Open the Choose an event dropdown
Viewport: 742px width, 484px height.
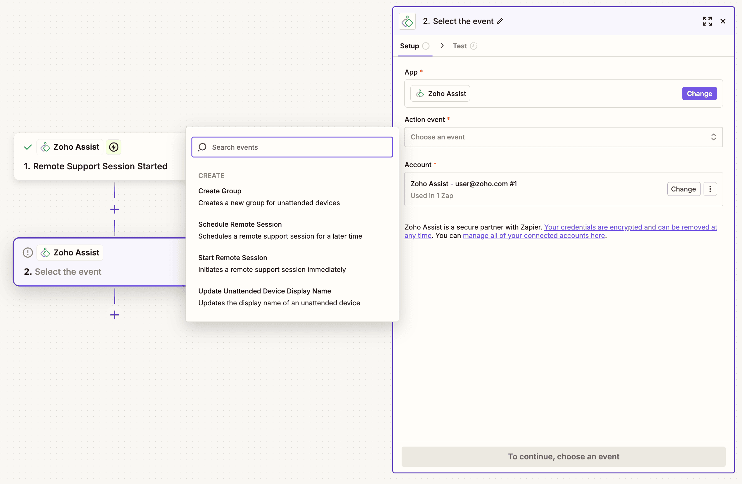pyautogui.click(x=563, y=137)
